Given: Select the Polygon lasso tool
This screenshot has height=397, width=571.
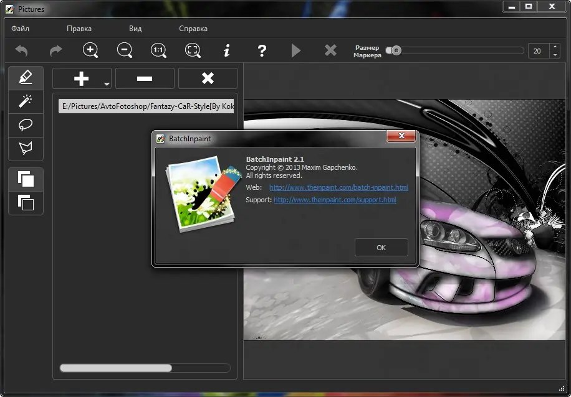Looking at the screenshot, I should pyautogui.click(x=26, y=149).
